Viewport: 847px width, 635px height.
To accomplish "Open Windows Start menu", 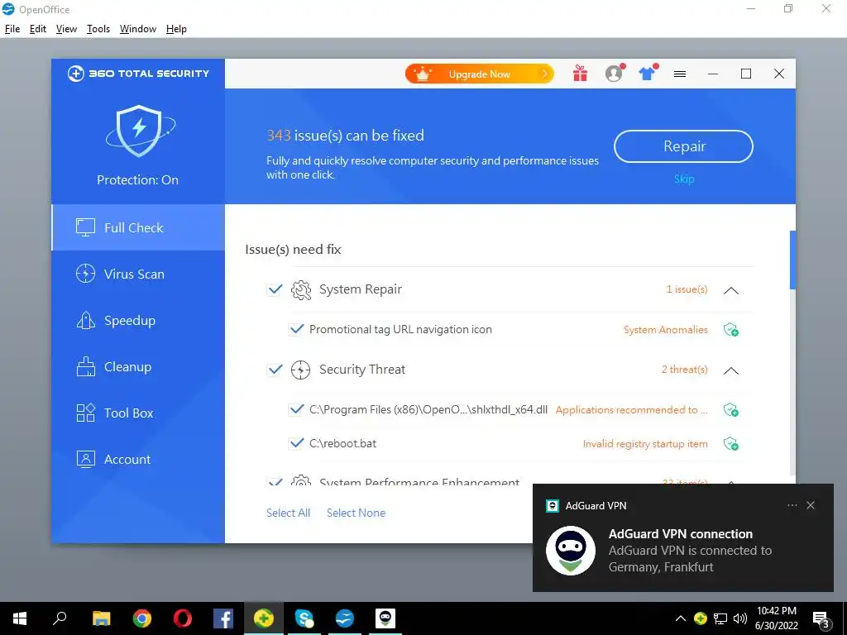I will pos(20,618).
